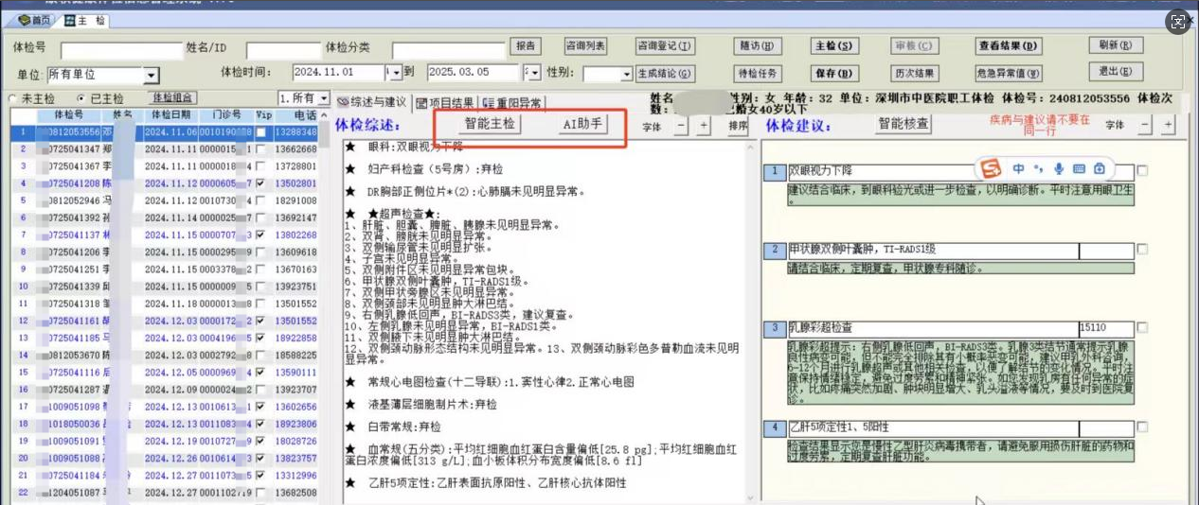
Task: Increase font size in 体检建议 panel
Action: [x=1168, y=124]
